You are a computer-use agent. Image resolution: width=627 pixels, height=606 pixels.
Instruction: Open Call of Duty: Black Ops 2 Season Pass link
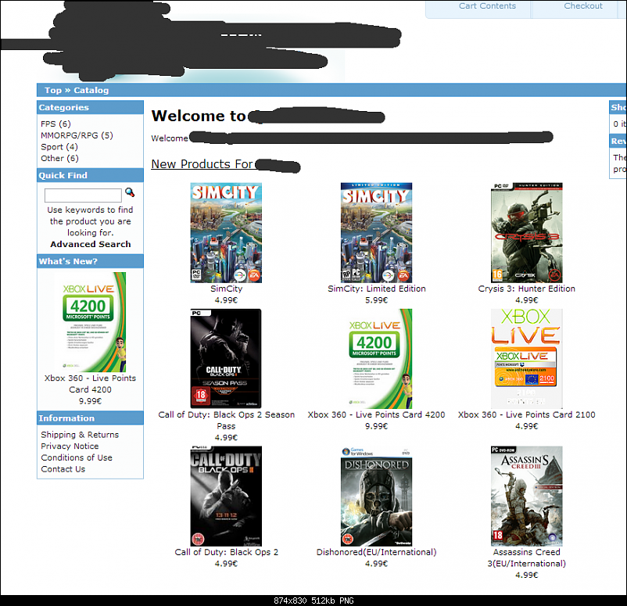(x=226, y=421)
